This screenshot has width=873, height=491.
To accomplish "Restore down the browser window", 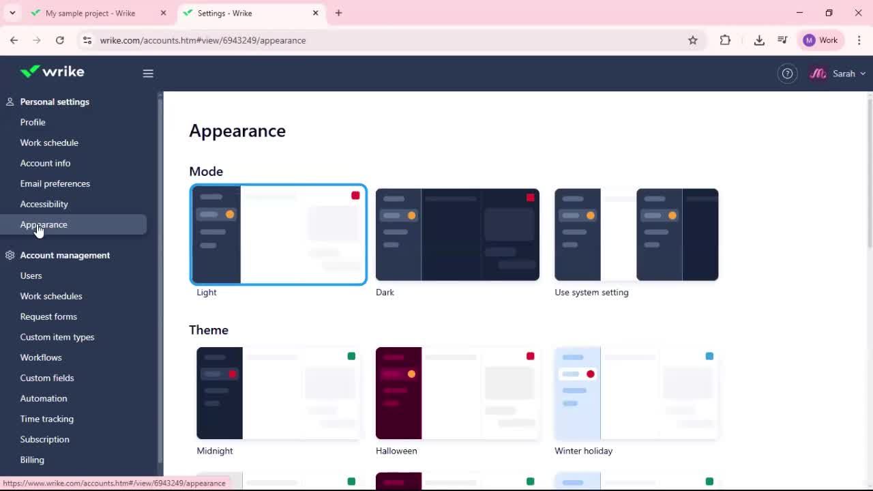I will (829, 13).
